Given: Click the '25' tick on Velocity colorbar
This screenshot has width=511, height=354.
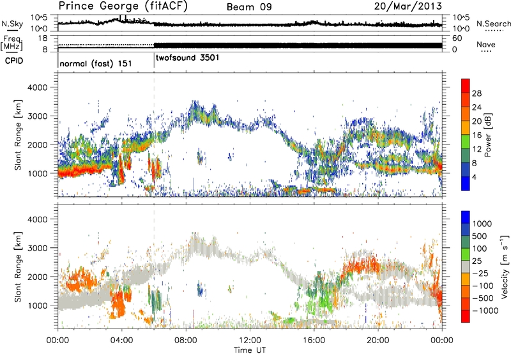Looking at the screenshot, I should pyautogui.click(x=477, y=261).
